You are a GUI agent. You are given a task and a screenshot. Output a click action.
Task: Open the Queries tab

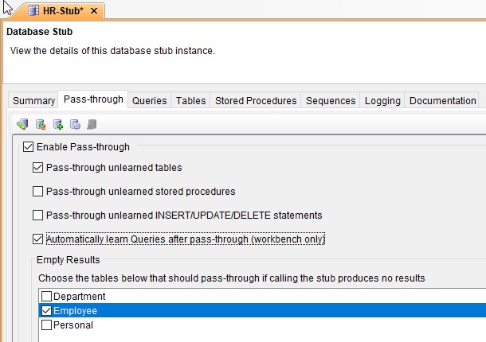pyautogui.click(x=150, y=101)
